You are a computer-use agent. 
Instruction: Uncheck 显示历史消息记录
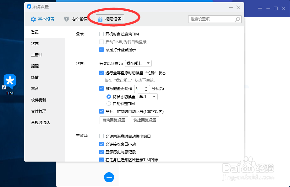pos(101,152)
